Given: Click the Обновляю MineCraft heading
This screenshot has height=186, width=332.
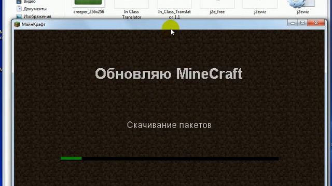Looking at the screenshot, I should 169,74.
